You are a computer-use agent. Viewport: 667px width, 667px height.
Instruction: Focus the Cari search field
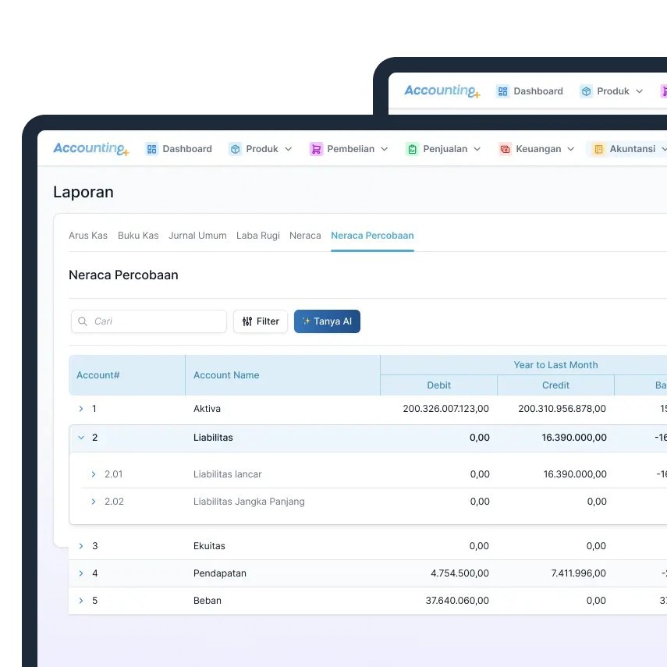pyautogui.click(x=156, y=321)
